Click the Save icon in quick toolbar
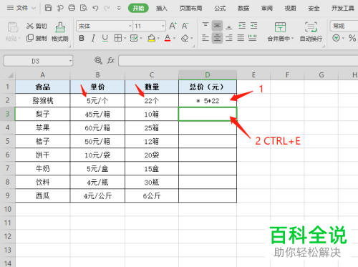 pos(48,8)
